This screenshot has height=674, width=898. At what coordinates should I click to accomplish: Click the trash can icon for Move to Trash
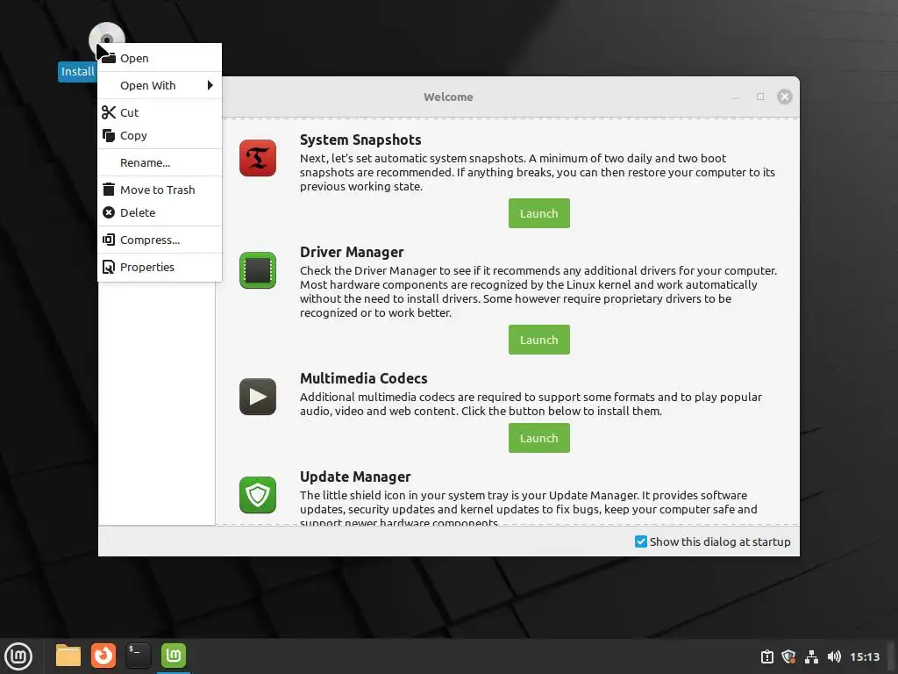[109, 190]
